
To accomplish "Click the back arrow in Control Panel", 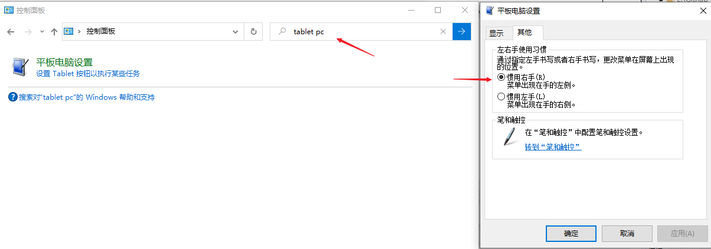I will [x=10, y=31].
